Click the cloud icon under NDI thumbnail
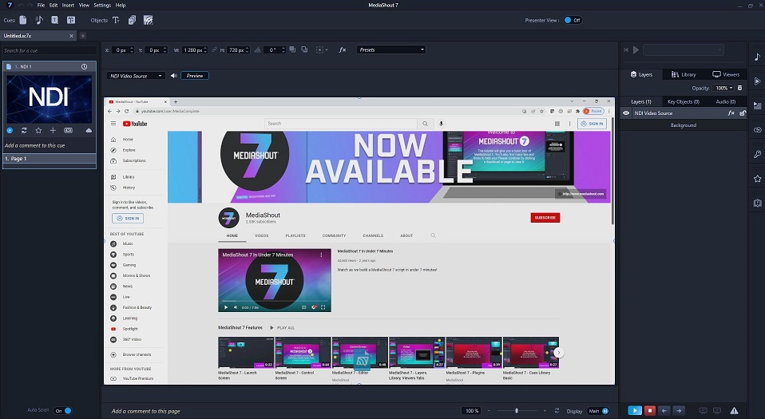 pyautogui.click(x=89, y=130)
